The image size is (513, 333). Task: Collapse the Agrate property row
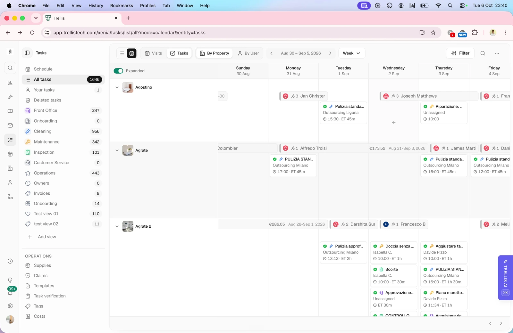pyautogui.click(x=117, y=150)
